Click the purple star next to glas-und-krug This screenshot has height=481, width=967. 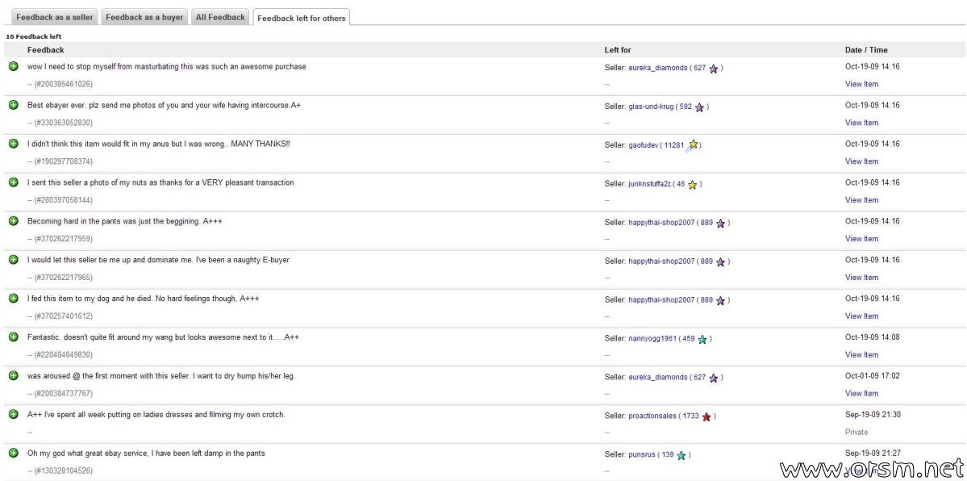[699, 107]
